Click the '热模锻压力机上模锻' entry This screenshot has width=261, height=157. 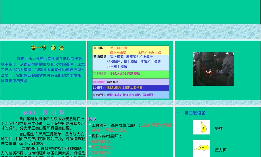point(122,62)
